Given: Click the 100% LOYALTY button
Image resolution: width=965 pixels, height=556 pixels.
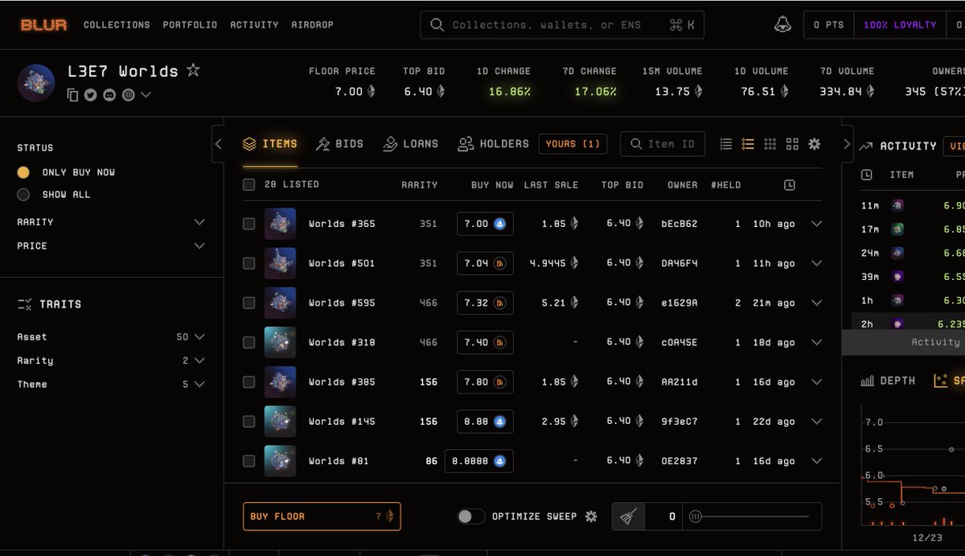Looking at the screenshot, I should click(900, 25).
